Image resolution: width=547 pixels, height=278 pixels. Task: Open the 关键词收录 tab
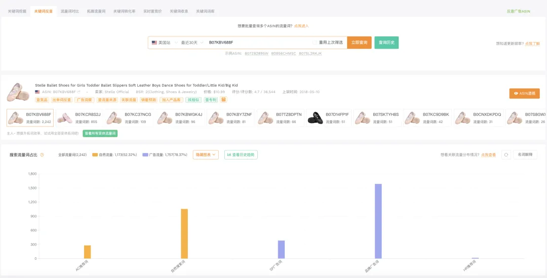point(179,11)
